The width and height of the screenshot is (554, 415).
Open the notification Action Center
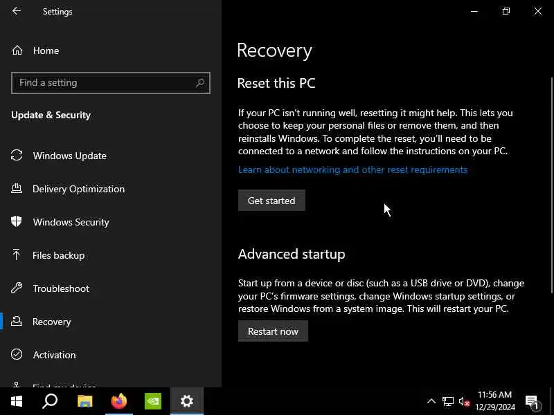(533, 402)
